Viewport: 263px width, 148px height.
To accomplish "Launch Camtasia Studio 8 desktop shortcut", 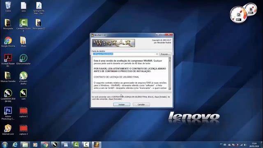I will [x=23, y=25].
